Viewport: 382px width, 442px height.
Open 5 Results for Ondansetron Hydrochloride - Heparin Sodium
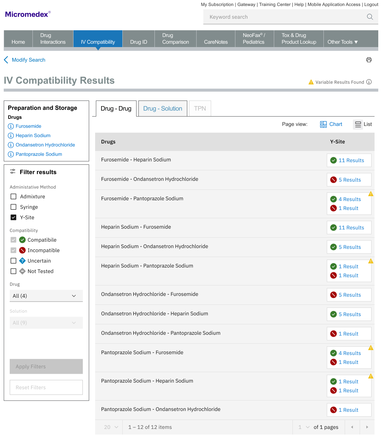[350, 314]
